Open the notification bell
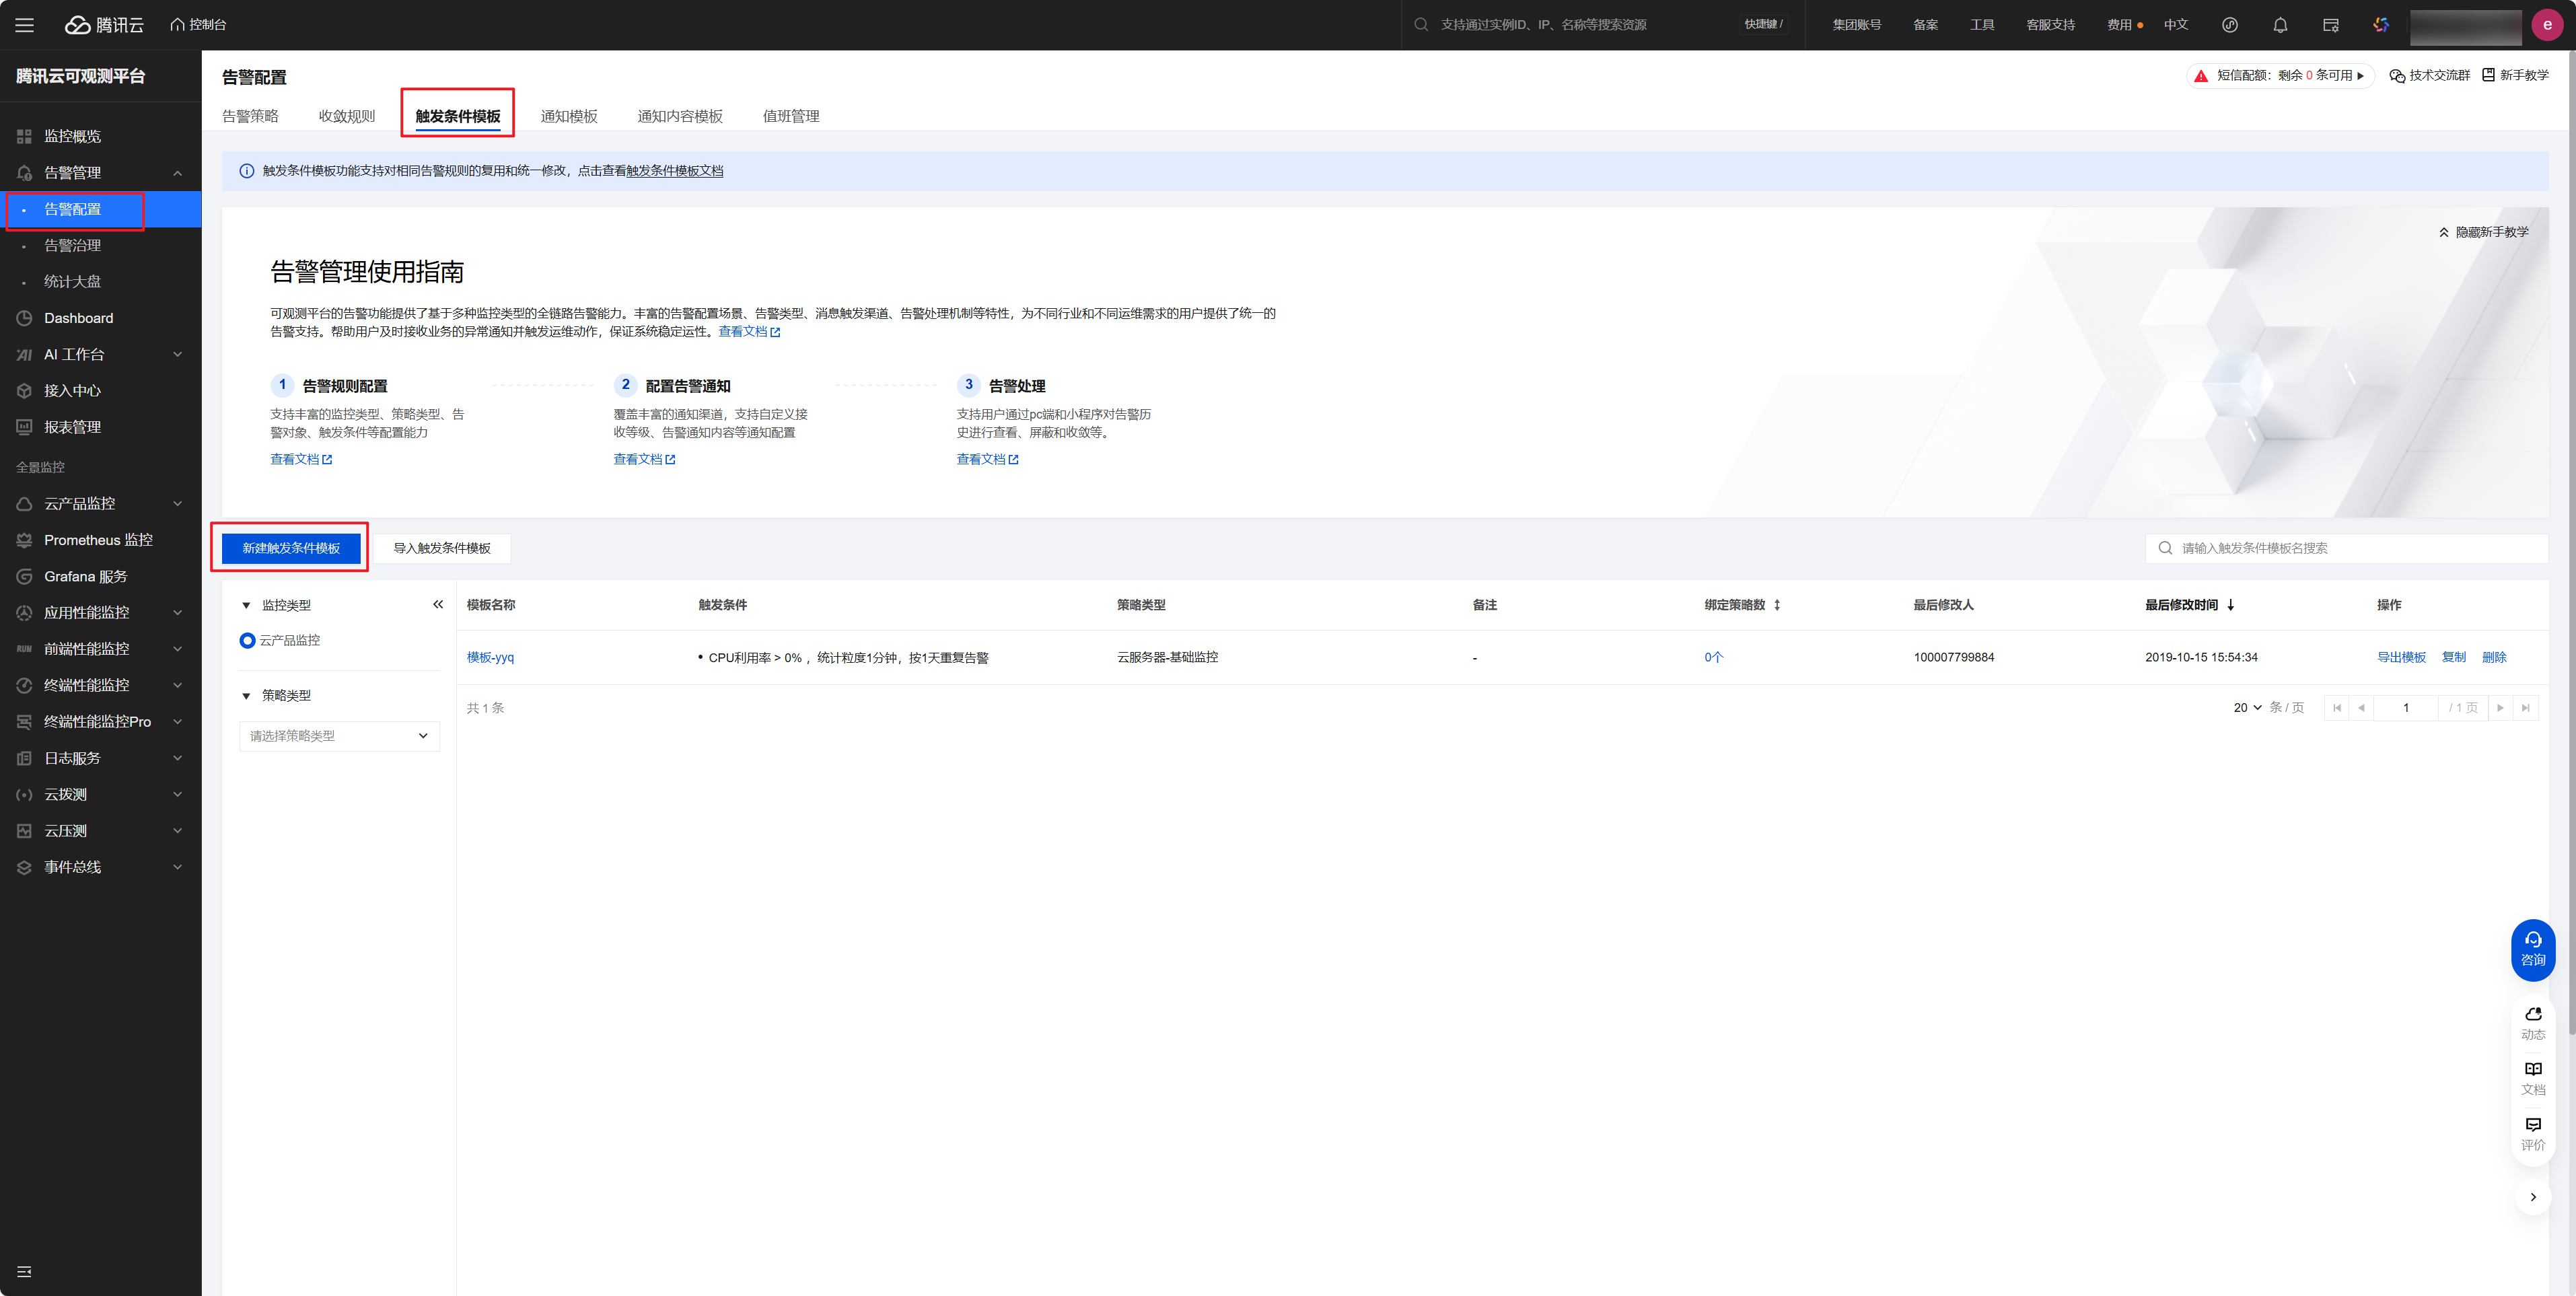This screenshot has height=1296, width=2576. pos(2280,25)
